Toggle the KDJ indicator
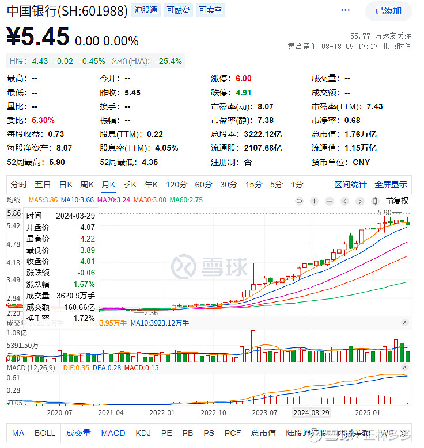The image size is (424, 448). [143, 434]
